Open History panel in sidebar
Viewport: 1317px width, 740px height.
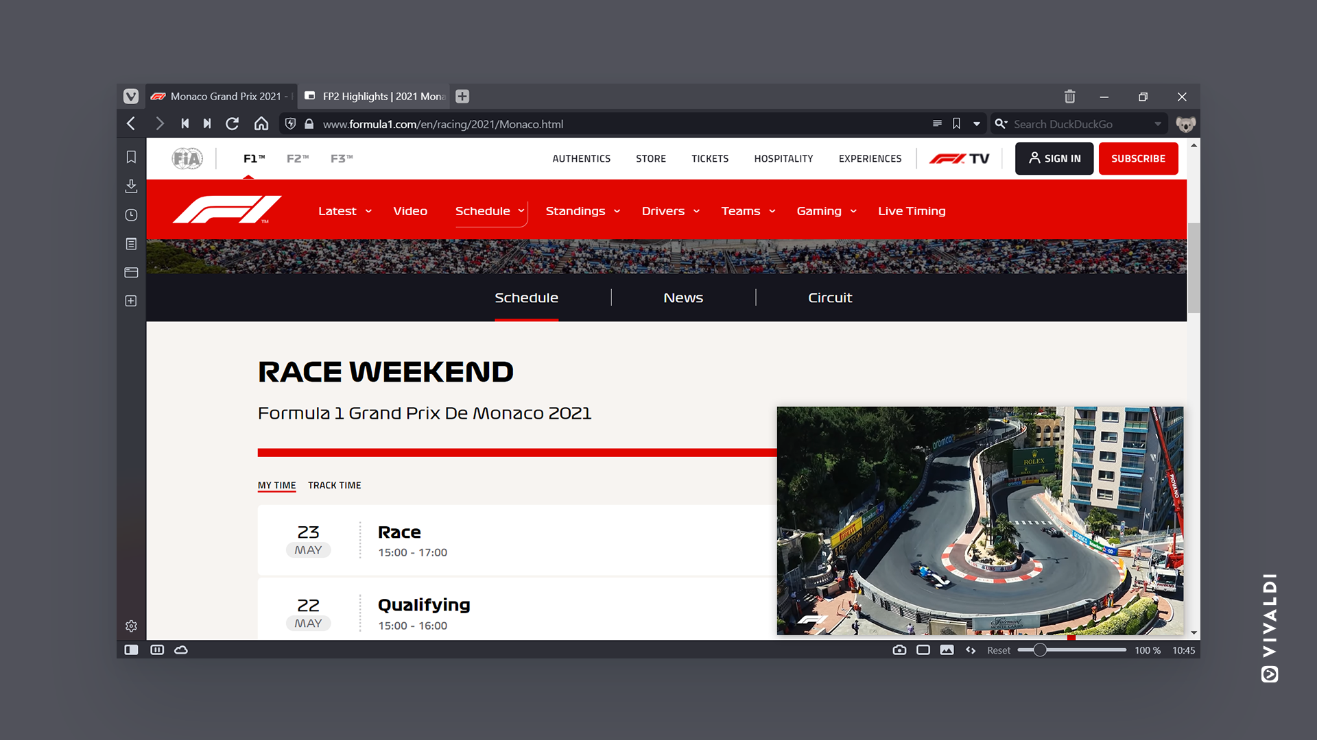(131, 215)
